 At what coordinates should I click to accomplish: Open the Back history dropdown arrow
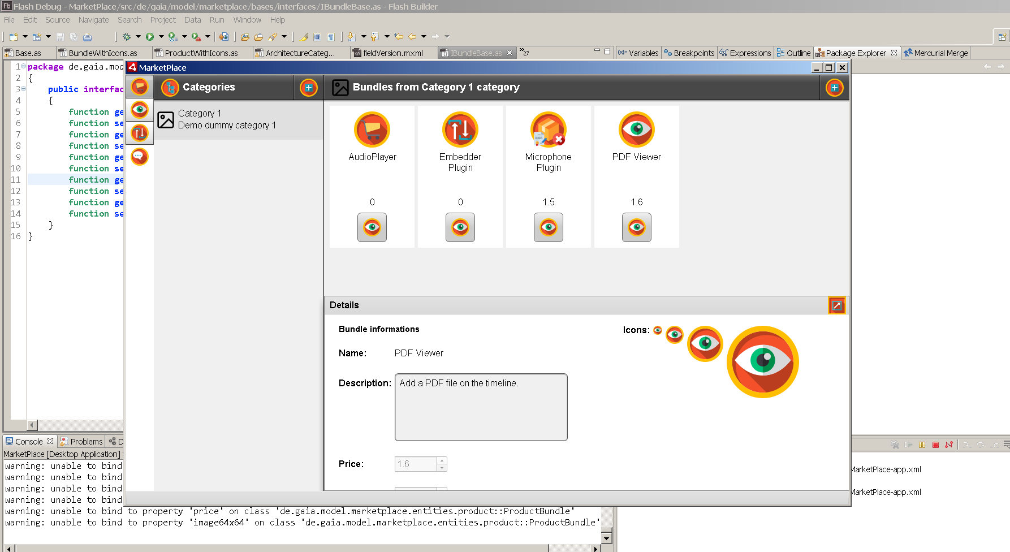[424, 37]
